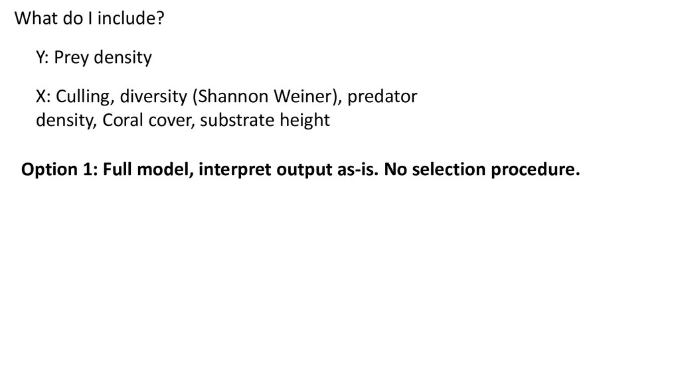The height and width of the screenshot is (382, 680).
Task: Click the bold word 'procedure.'
Action: [x=535, y=170]
